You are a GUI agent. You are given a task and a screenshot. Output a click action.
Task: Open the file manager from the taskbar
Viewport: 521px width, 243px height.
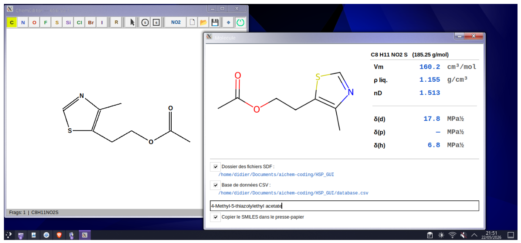pyautogui.click(x=21, y=235)
